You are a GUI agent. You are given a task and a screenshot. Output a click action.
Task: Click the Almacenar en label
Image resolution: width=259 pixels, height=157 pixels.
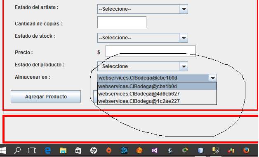[x=32, y=77]
